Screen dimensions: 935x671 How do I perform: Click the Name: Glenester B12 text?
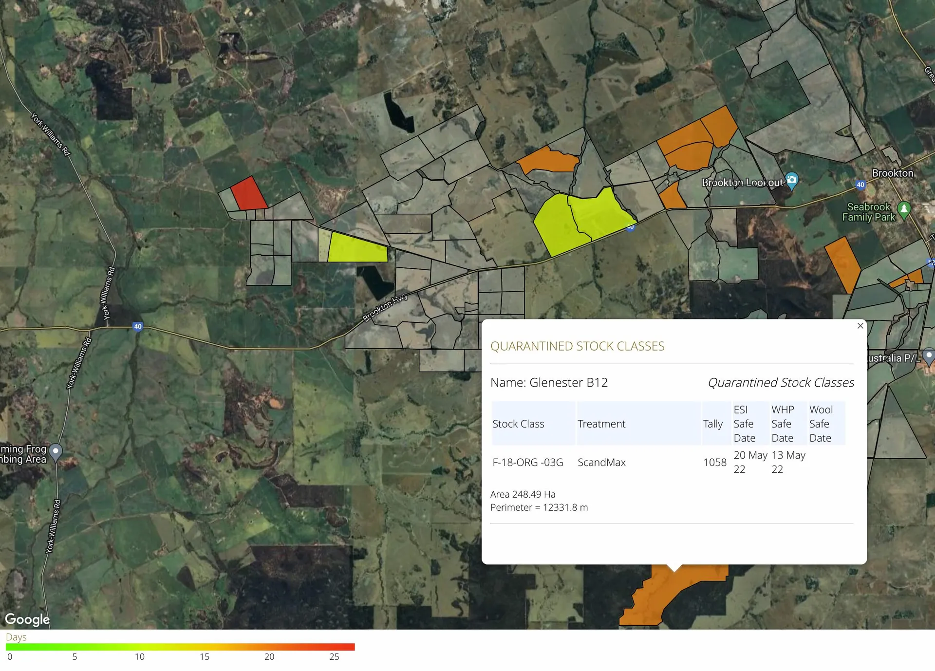[549, 382]
